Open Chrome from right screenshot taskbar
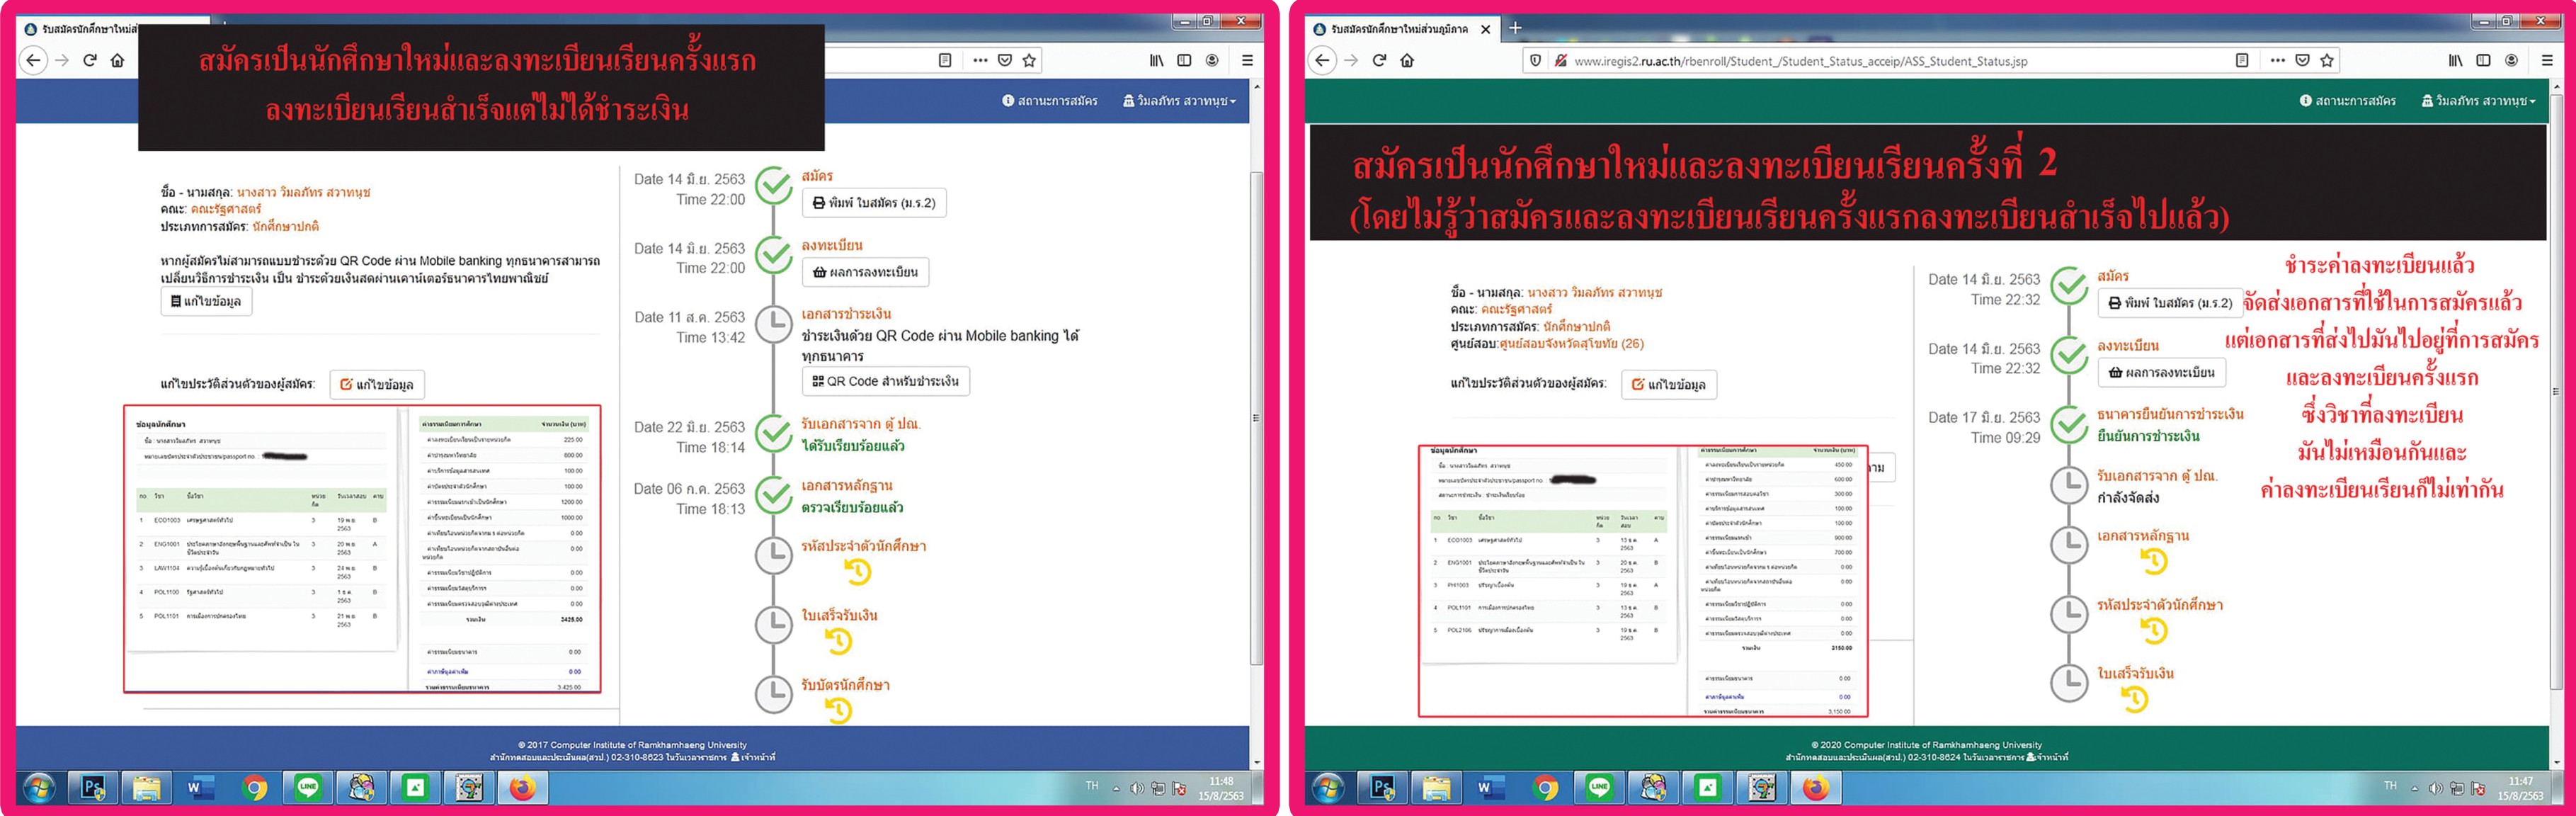 [x=1545, y=788]
